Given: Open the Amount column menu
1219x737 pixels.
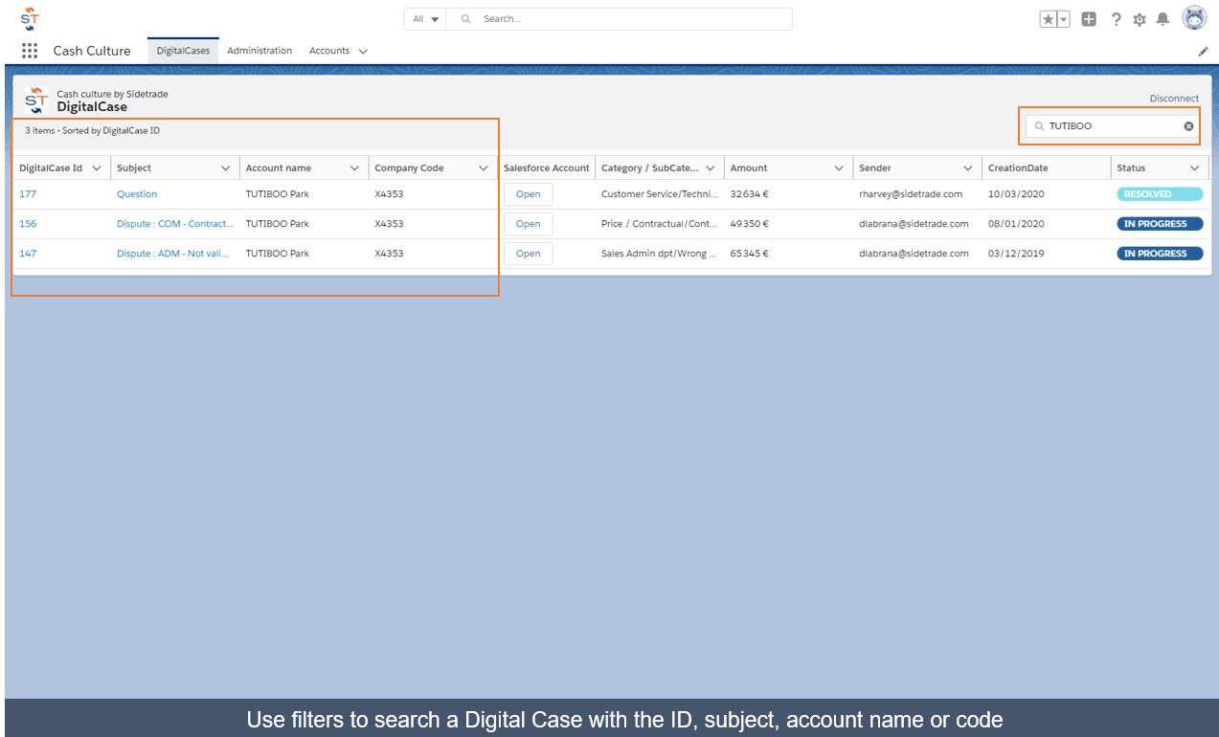Looking at the screenshot, I should (839, 168).
